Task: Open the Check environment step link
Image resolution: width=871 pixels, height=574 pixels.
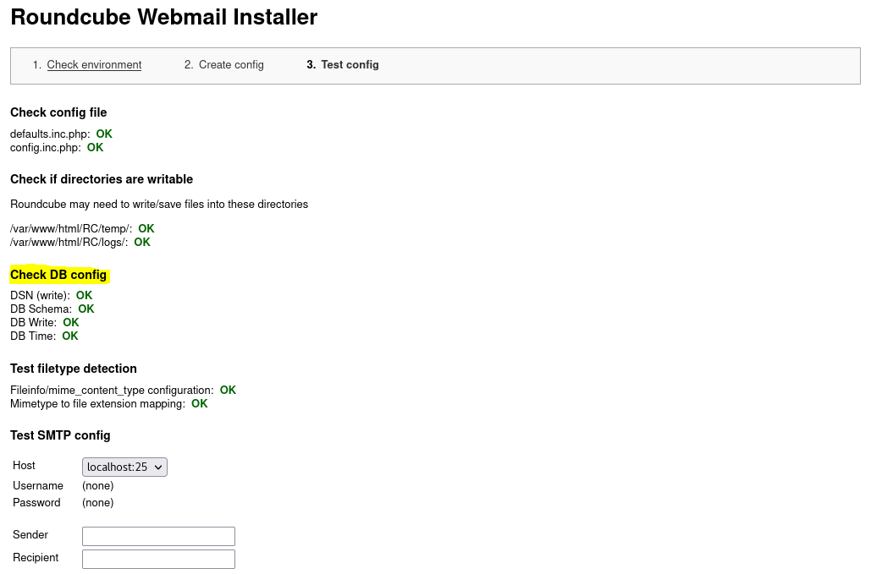Action: pyautogui.click(x=94, y=65)
